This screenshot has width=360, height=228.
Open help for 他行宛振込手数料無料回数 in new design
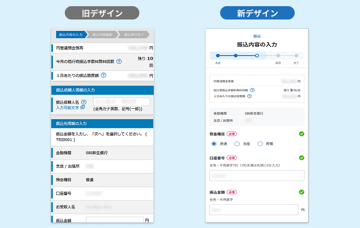(253, 90)
